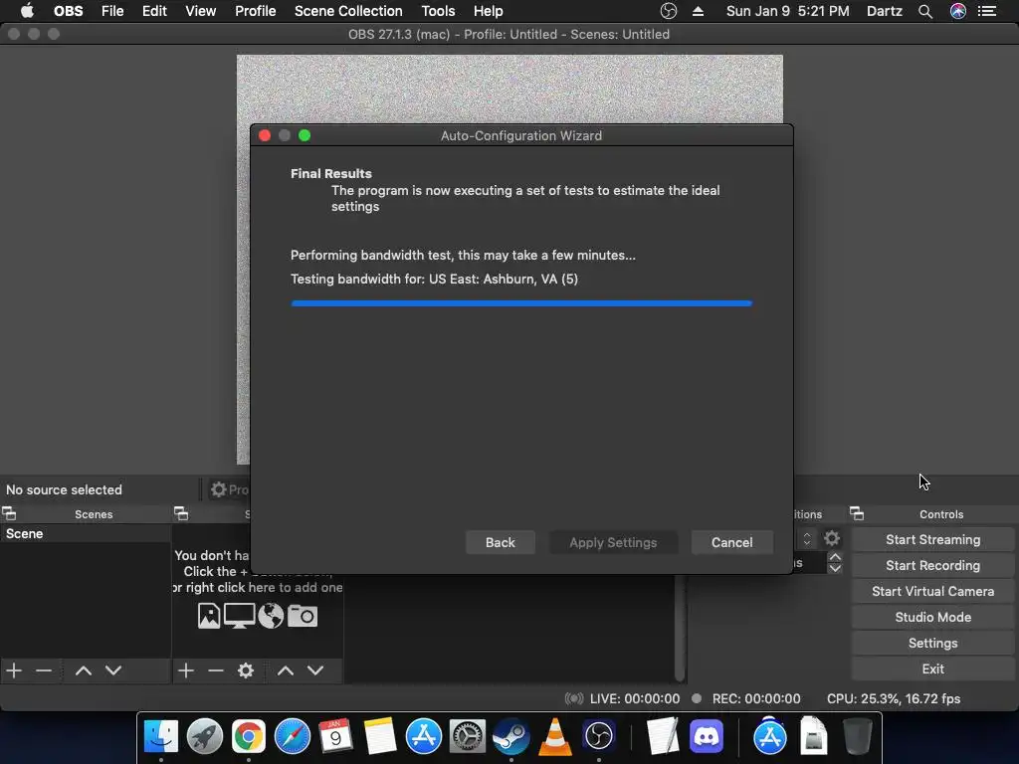
Task: Open OBS from the Dock
Action: pyautogui.click(x=598, y=736)
